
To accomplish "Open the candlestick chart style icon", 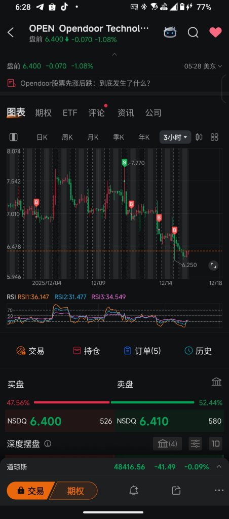I will point(199,137).
